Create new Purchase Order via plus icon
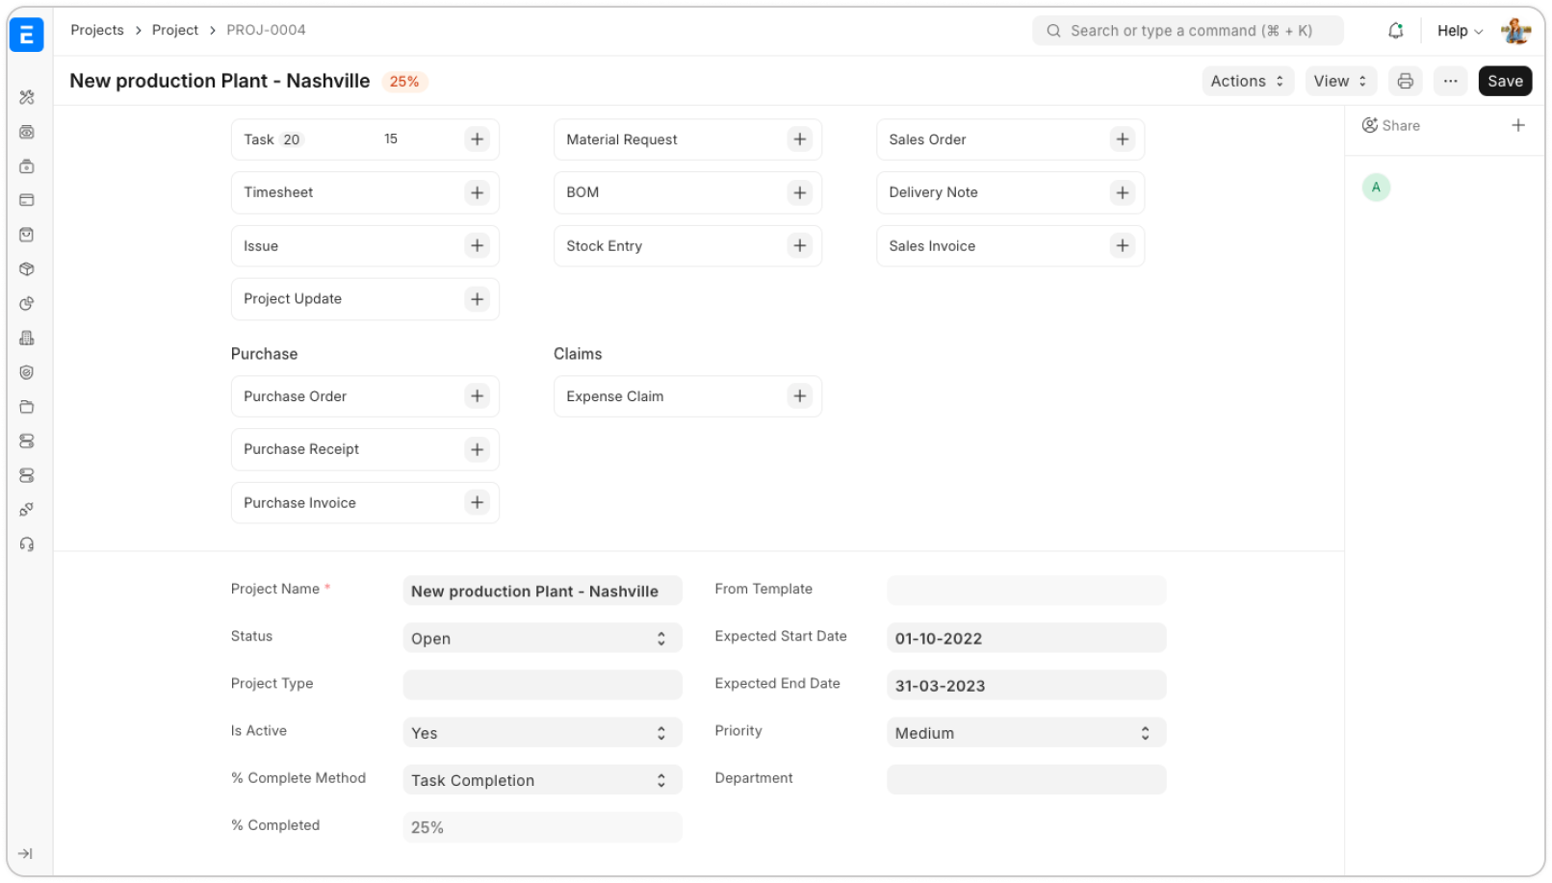This screenshot has width=1552, height=883. (x=477, y=396)
